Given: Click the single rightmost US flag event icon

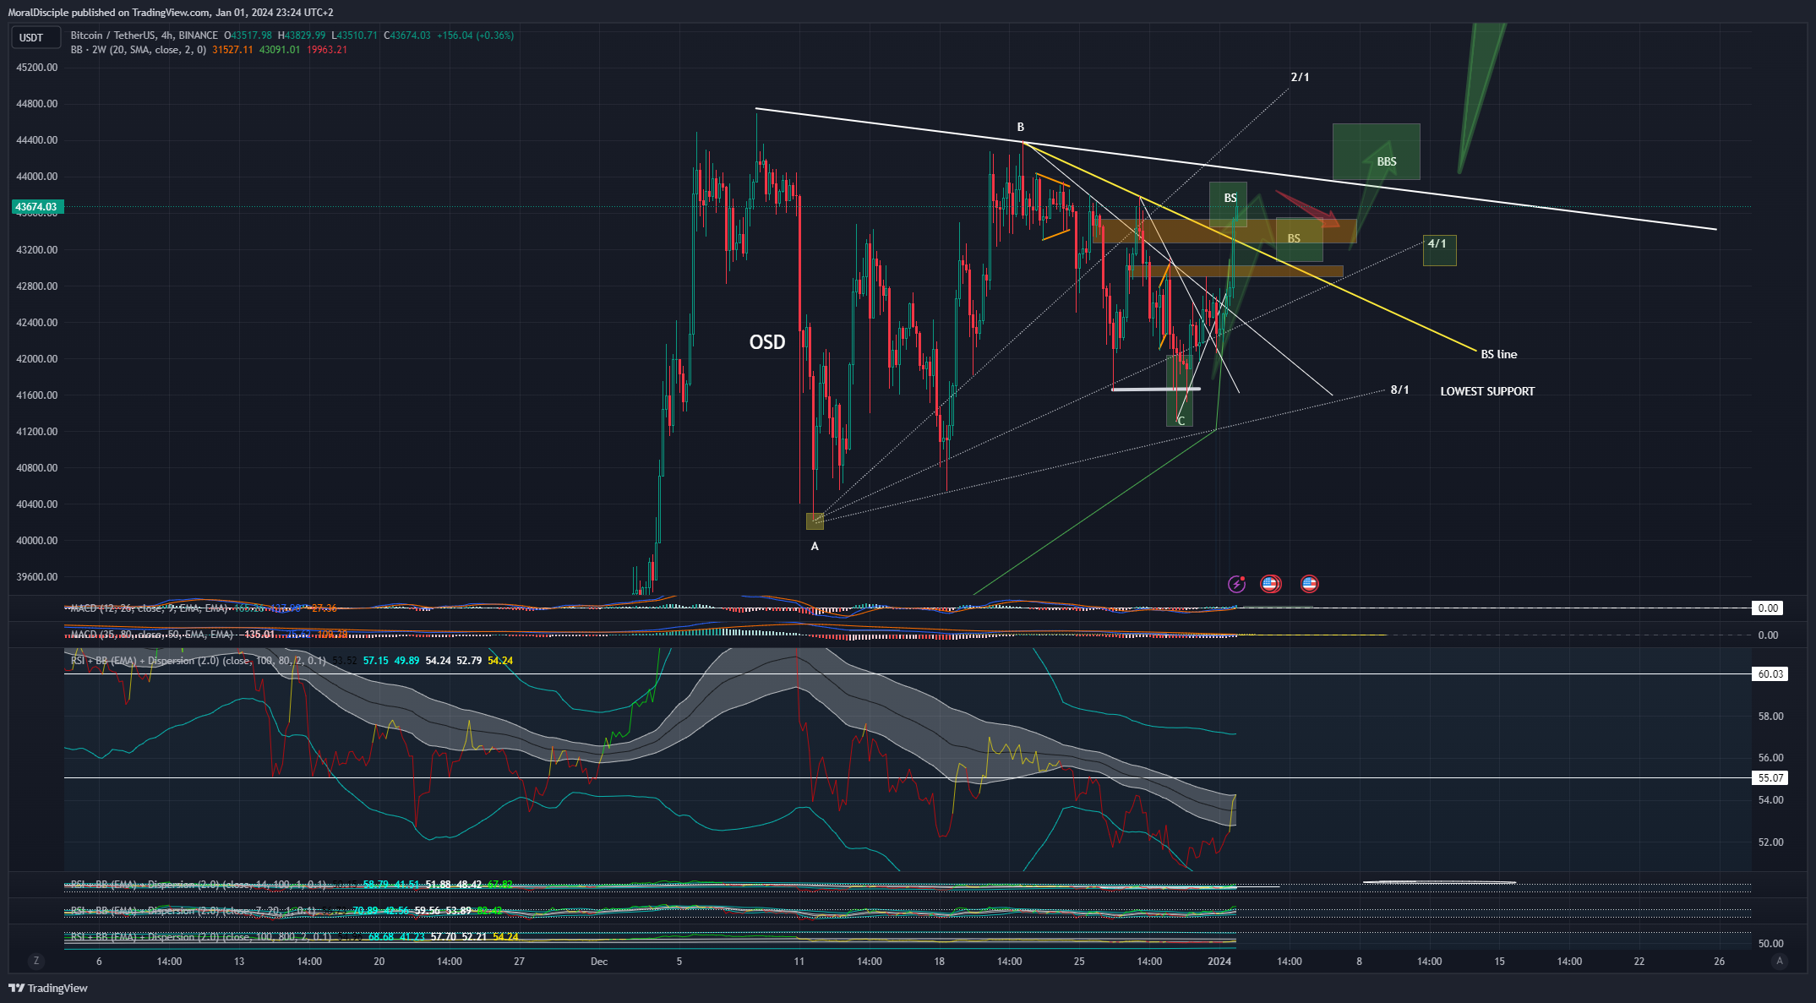Looking at the screenshot, I should 1309,583.
